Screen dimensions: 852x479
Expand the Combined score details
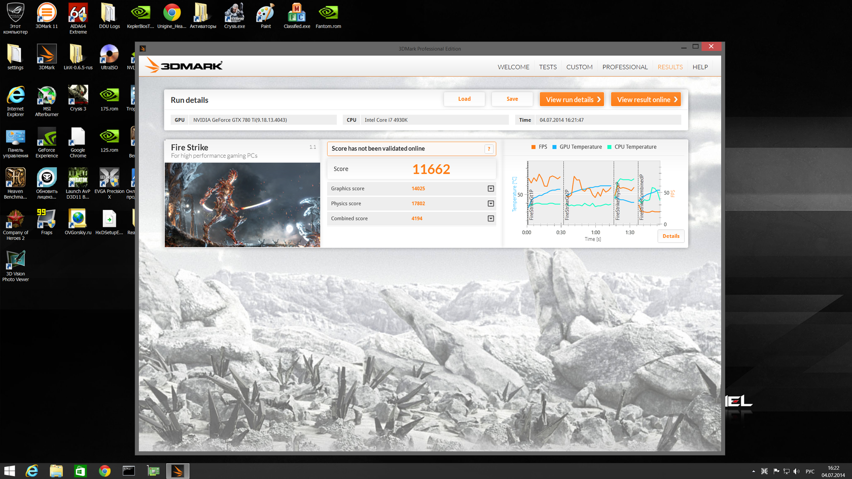[490, 218]
